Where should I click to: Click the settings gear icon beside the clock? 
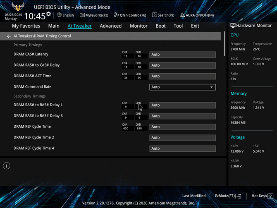coord(49,14)
